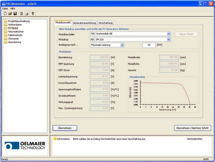The width and height of the screenshot is (215, 162).
Task: Click the Max. Systemspannung value field
Action: pos(100,108)
